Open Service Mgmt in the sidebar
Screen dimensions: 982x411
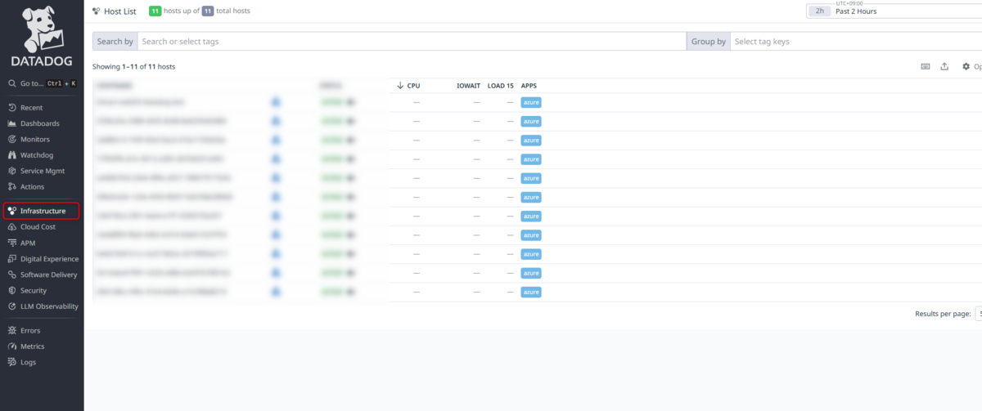coord(42,171)
